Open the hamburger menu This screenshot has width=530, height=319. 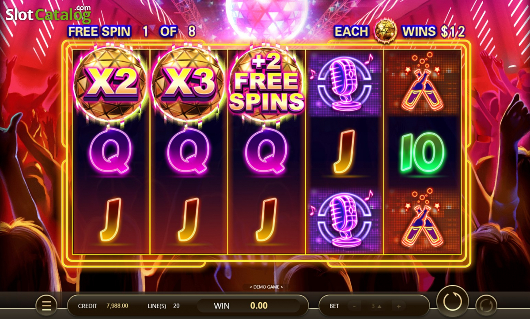(x=46, y=305)
